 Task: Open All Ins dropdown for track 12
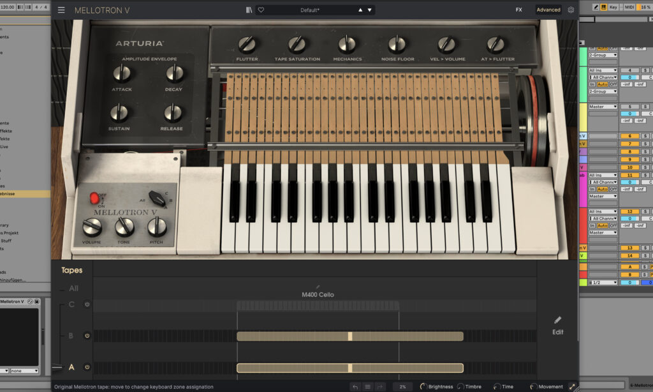(603, 211)
